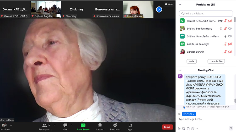The image size is (236, 132).
Task: Select AP avatar of Anastasiia Polonnyk
Action: 182,44
